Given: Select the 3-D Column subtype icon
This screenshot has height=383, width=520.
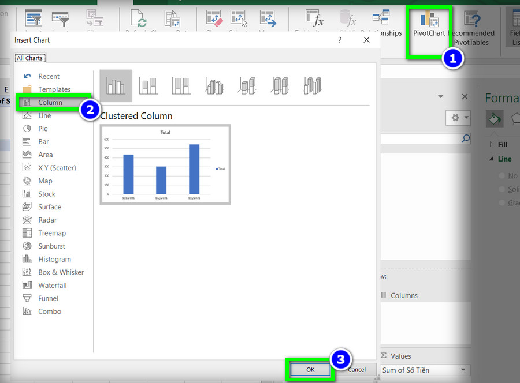Looking at the screenshot, I should pyautogui.click(x=313, y=86).
